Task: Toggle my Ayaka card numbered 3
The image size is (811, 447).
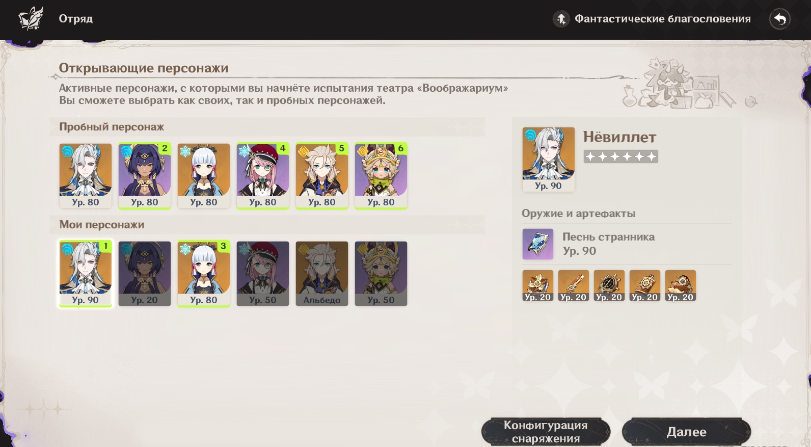Action: [204, 273]
